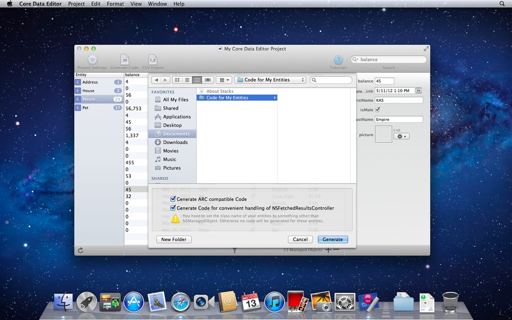
Task: Open the Code for My Entities location popup
Action: coord(270,80)
